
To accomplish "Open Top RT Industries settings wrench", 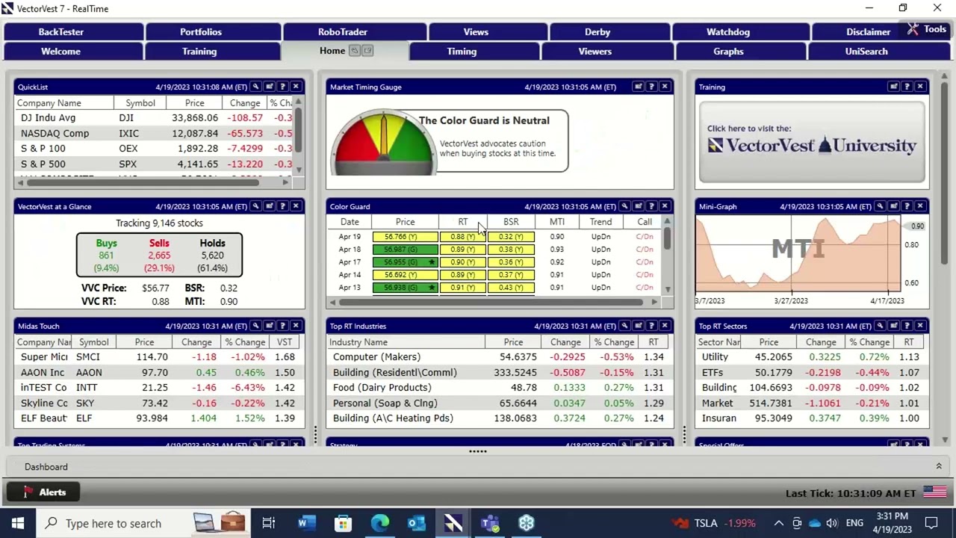I will coord(624,326).
